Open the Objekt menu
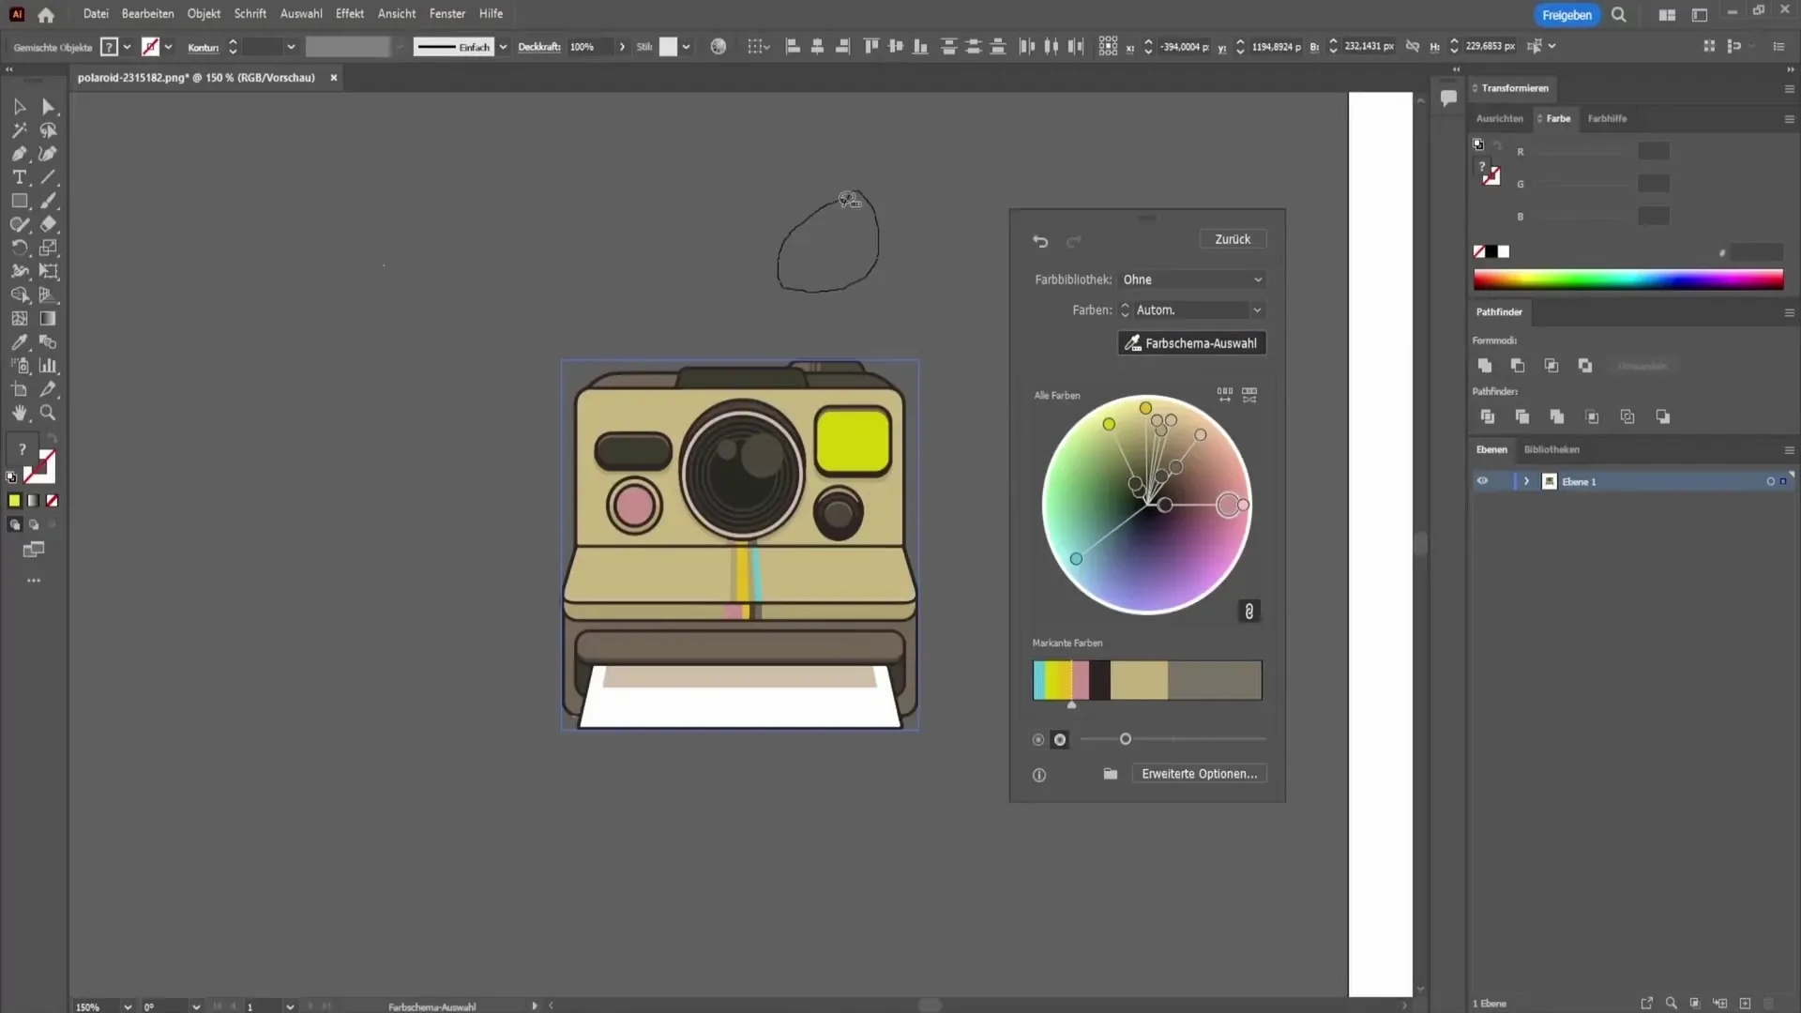The width and height of the screenshot is (1801, 1013). pyautogui.click(x=204, y=14)
